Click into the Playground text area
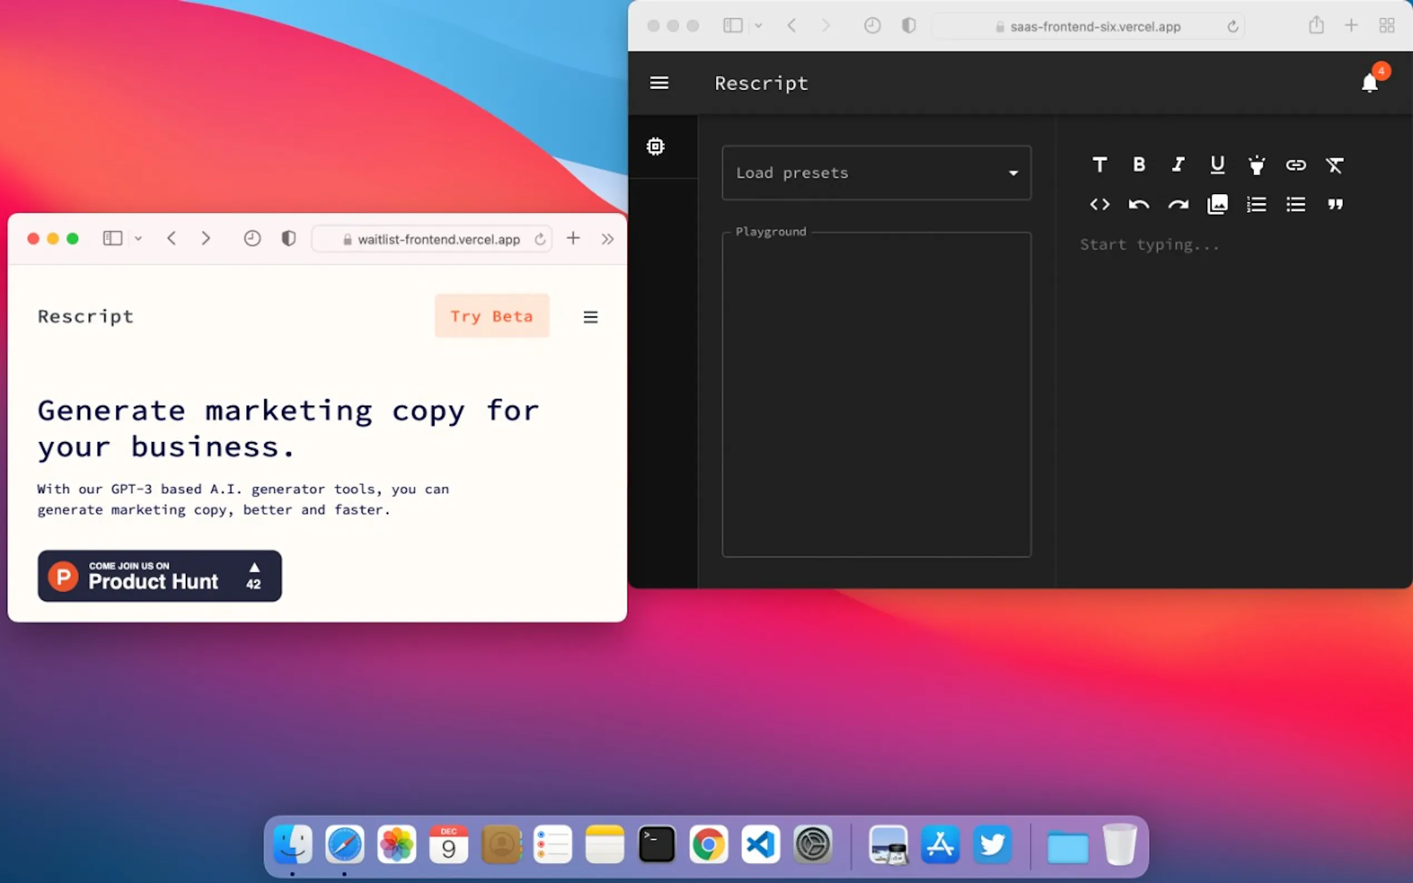 point(876,394)
